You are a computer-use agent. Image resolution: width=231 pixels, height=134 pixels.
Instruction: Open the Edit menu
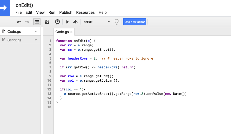(x=29, y=12)
